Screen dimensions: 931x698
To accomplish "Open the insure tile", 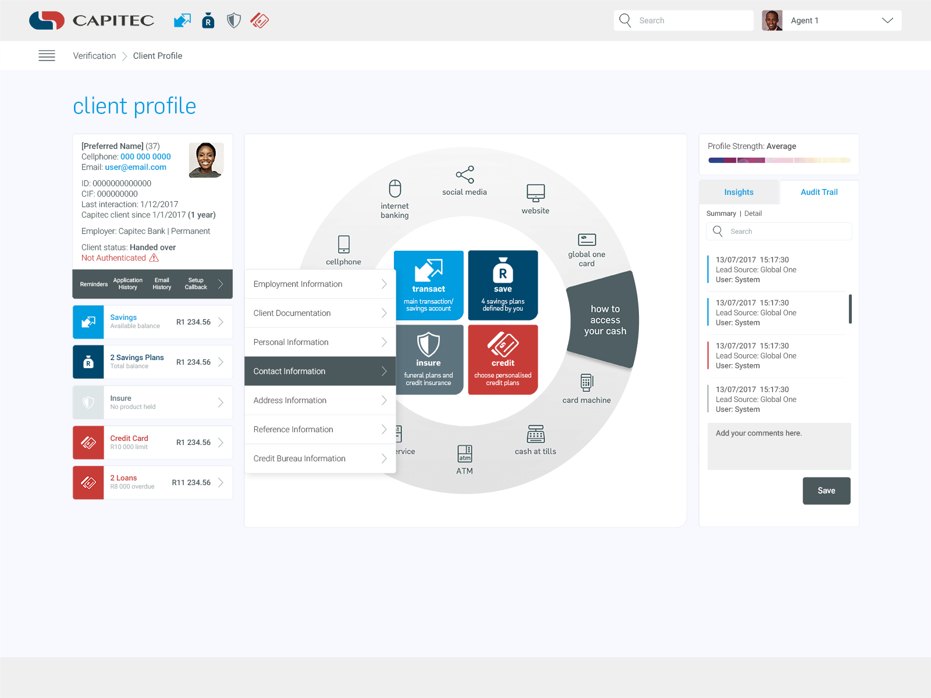I will (430, 360).
